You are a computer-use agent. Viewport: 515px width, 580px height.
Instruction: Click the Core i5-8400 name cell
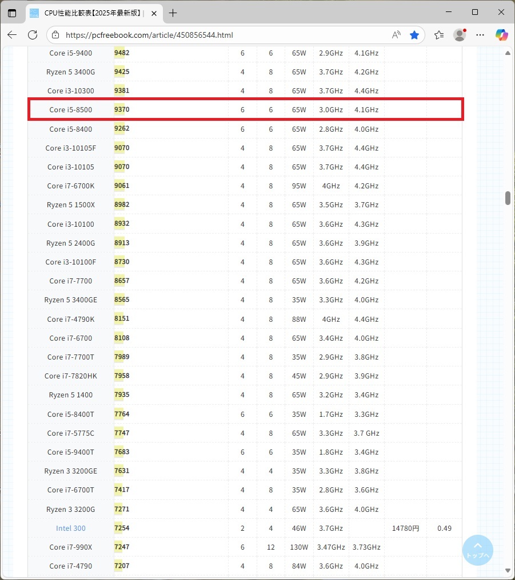click(70, 129)
